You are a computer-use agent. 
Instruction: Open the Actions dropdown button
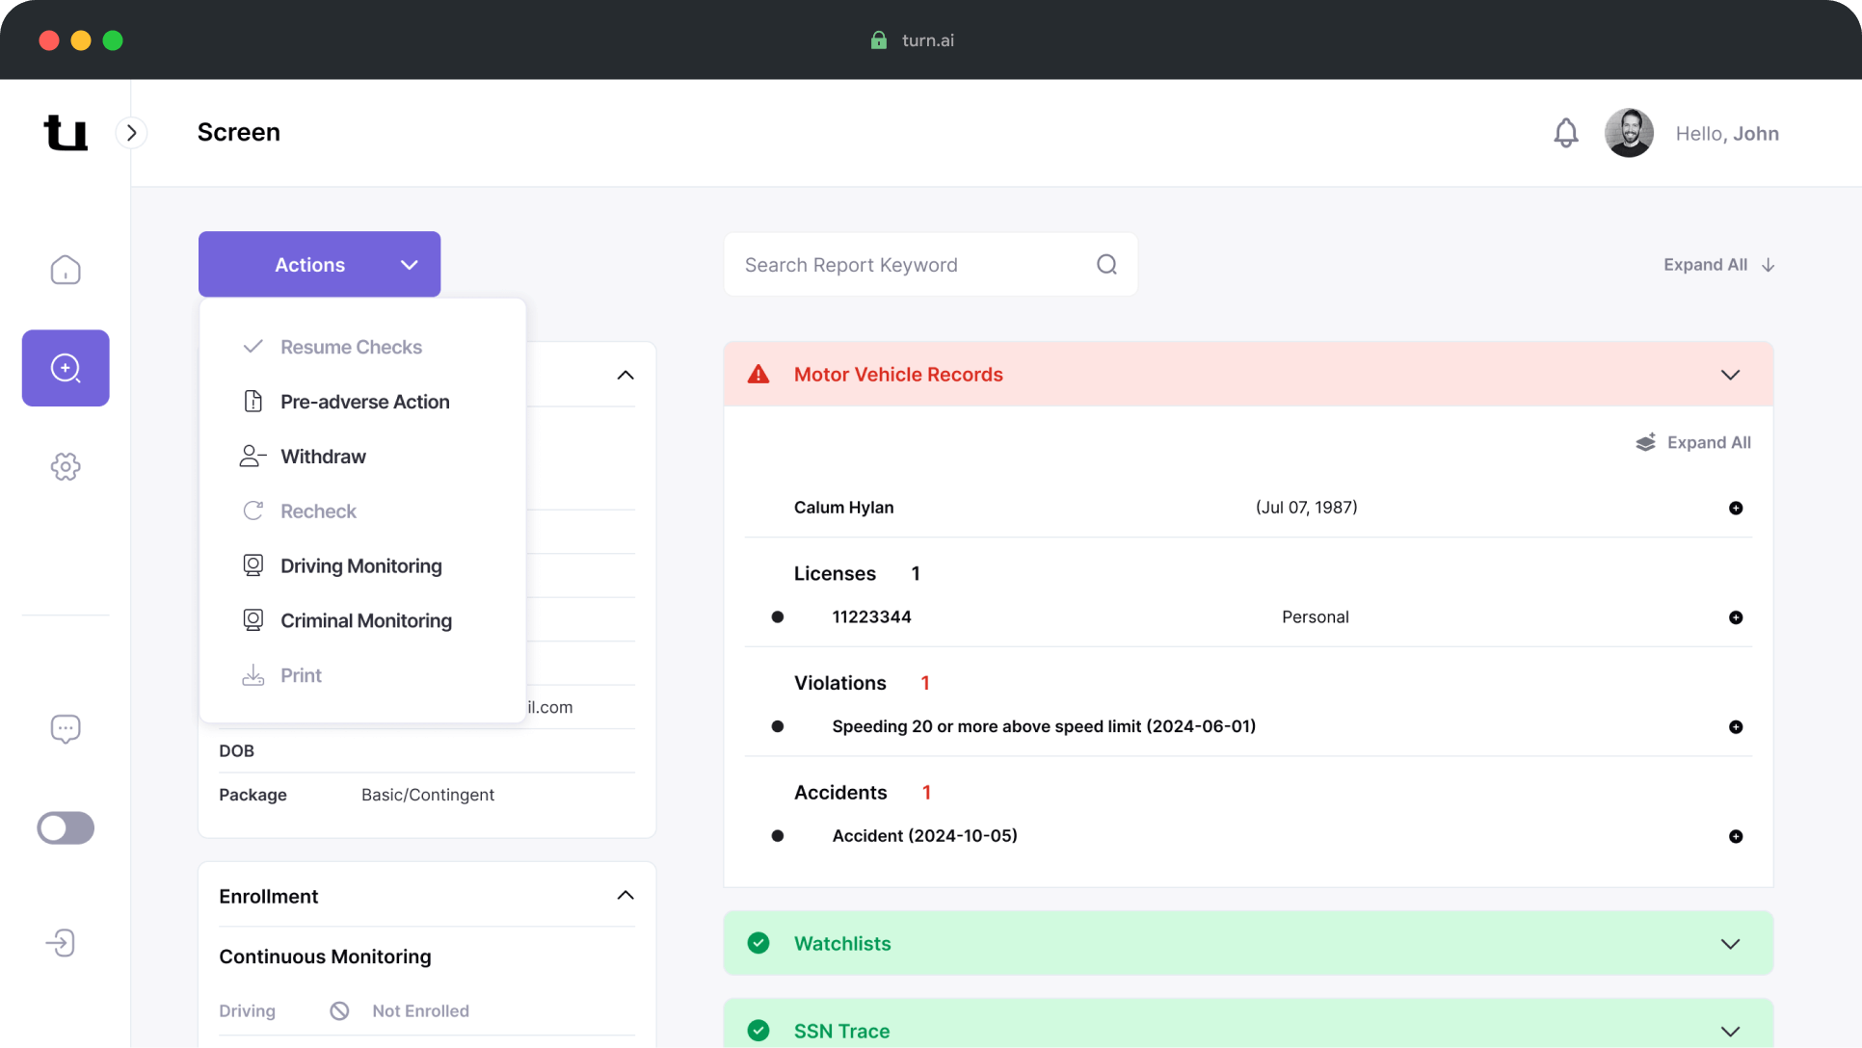point(319,264)
